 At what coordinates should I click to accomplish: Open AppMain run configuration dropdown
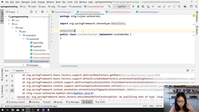click(x=122, y=6)
